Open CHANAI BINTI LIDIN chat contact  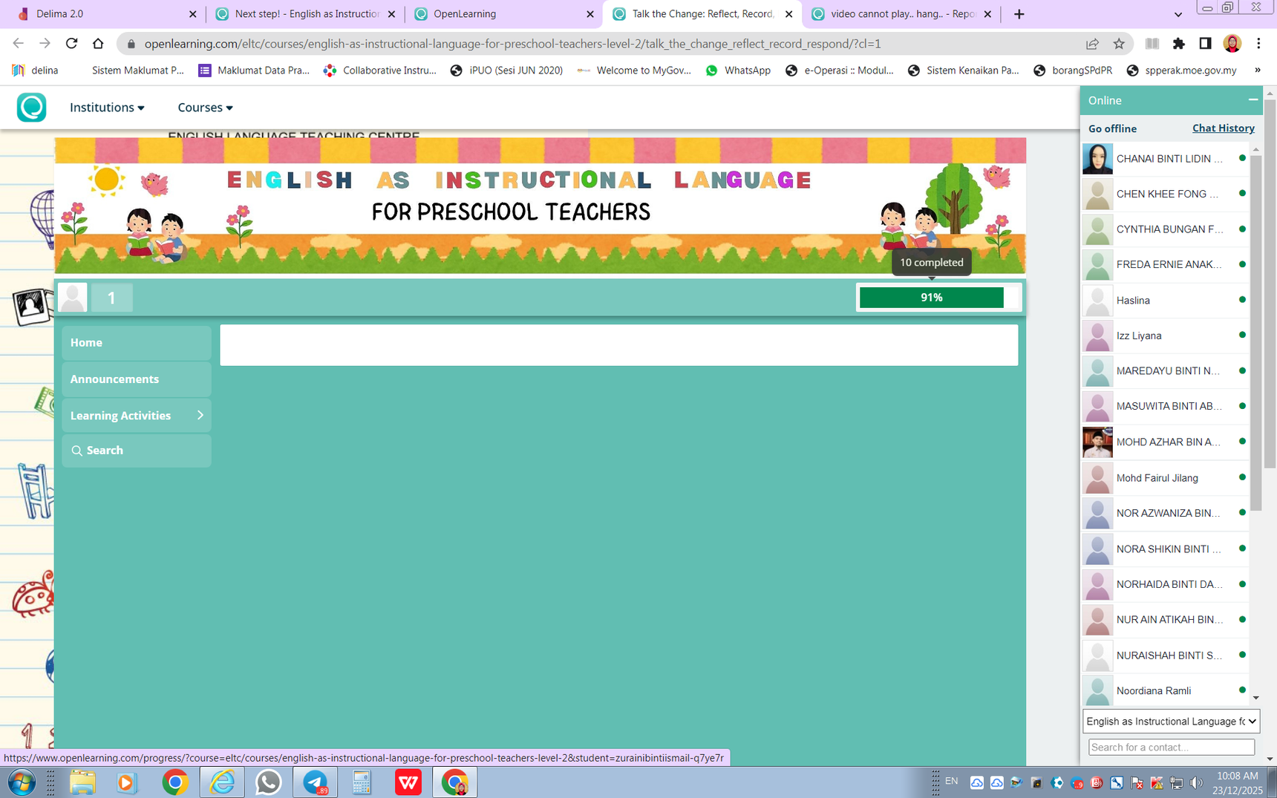1164,159
